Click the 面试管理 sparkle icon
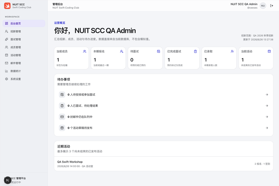 [7, 39]
